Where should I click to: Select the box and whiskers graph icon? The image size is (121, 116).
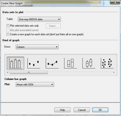pos(89,63)
